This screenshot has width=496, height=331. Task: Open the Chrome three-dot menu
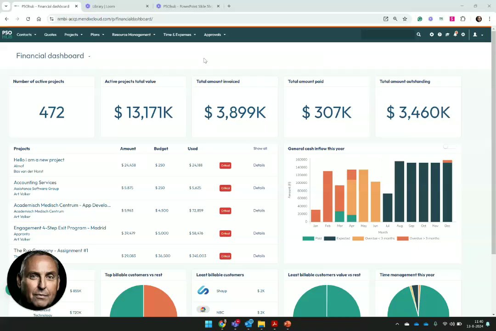coord(490,19)
